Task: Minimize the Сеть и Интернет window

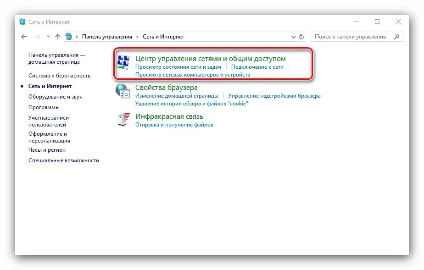Action: 357,22
